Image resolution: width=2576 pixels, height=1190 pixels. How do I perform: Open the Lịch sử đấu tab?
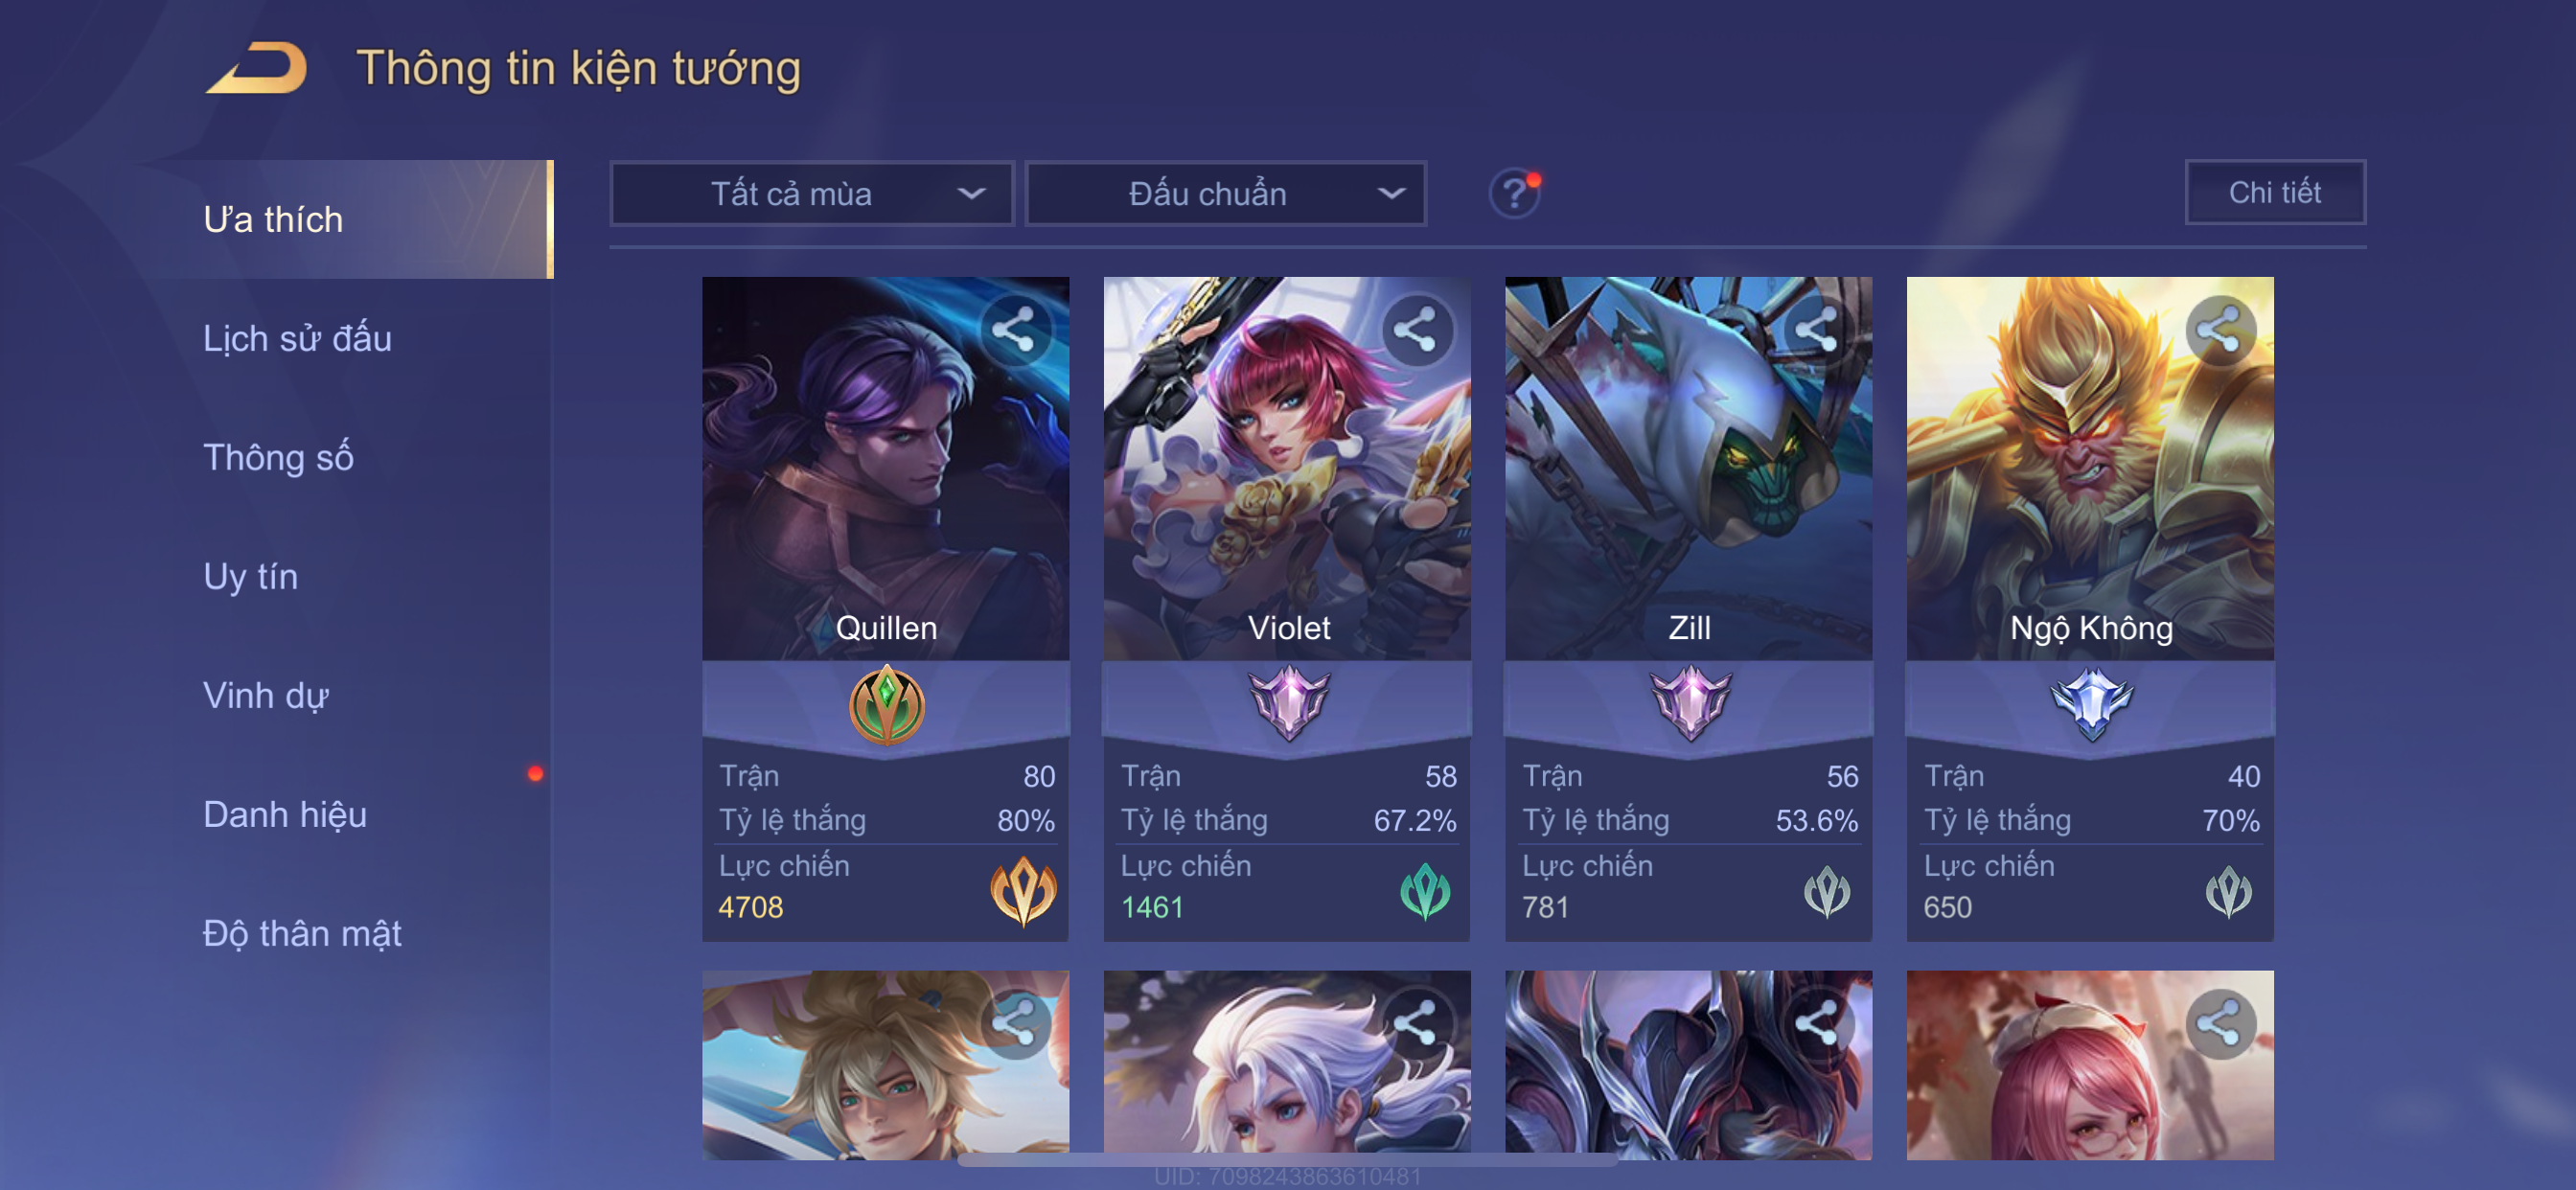[x=297, y=338]
